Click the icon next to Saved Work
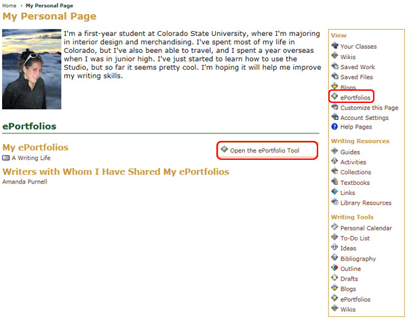The height and width of the screenshot is (319, 407). [x=335, y=66]
